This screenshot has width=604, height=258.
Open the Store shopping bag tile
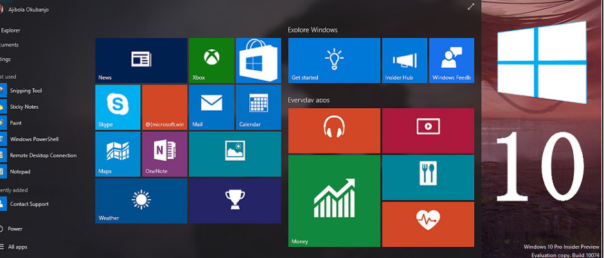point(258,61)
